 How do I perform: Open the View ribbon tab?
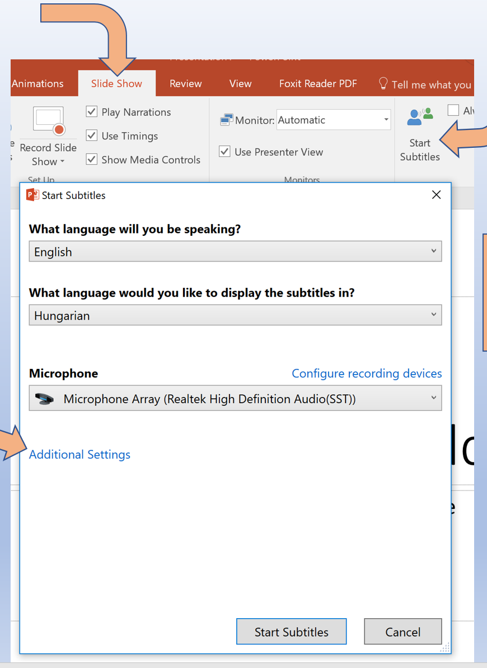click(240, 83)
